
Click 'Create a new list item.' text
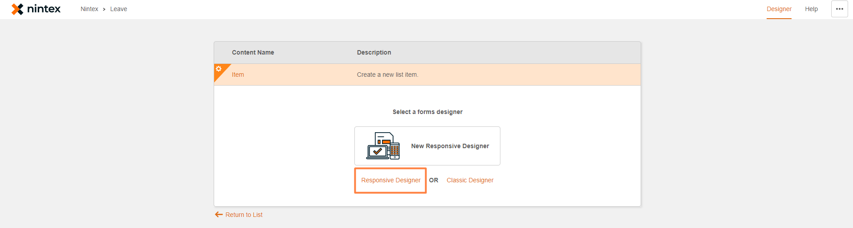[x=387, y=75]
